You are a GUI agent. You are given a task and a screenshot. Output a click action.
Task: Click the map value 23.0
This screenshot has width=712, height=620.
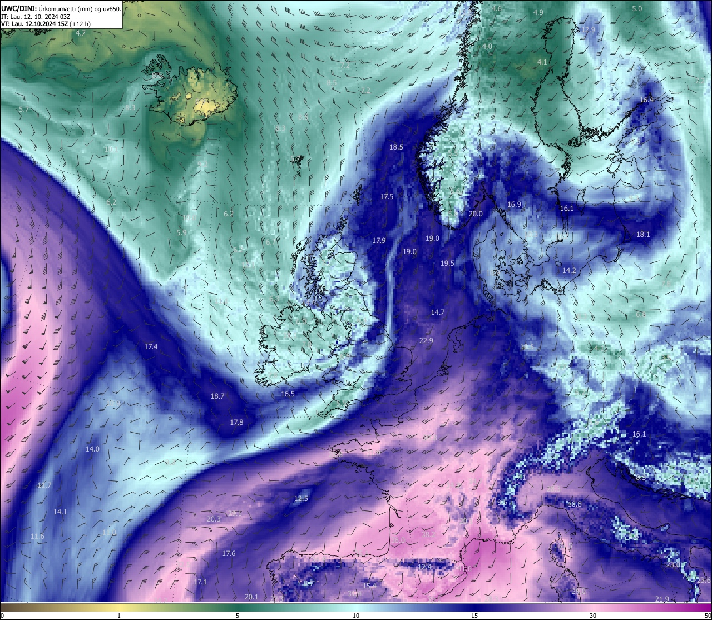point(673,565)
